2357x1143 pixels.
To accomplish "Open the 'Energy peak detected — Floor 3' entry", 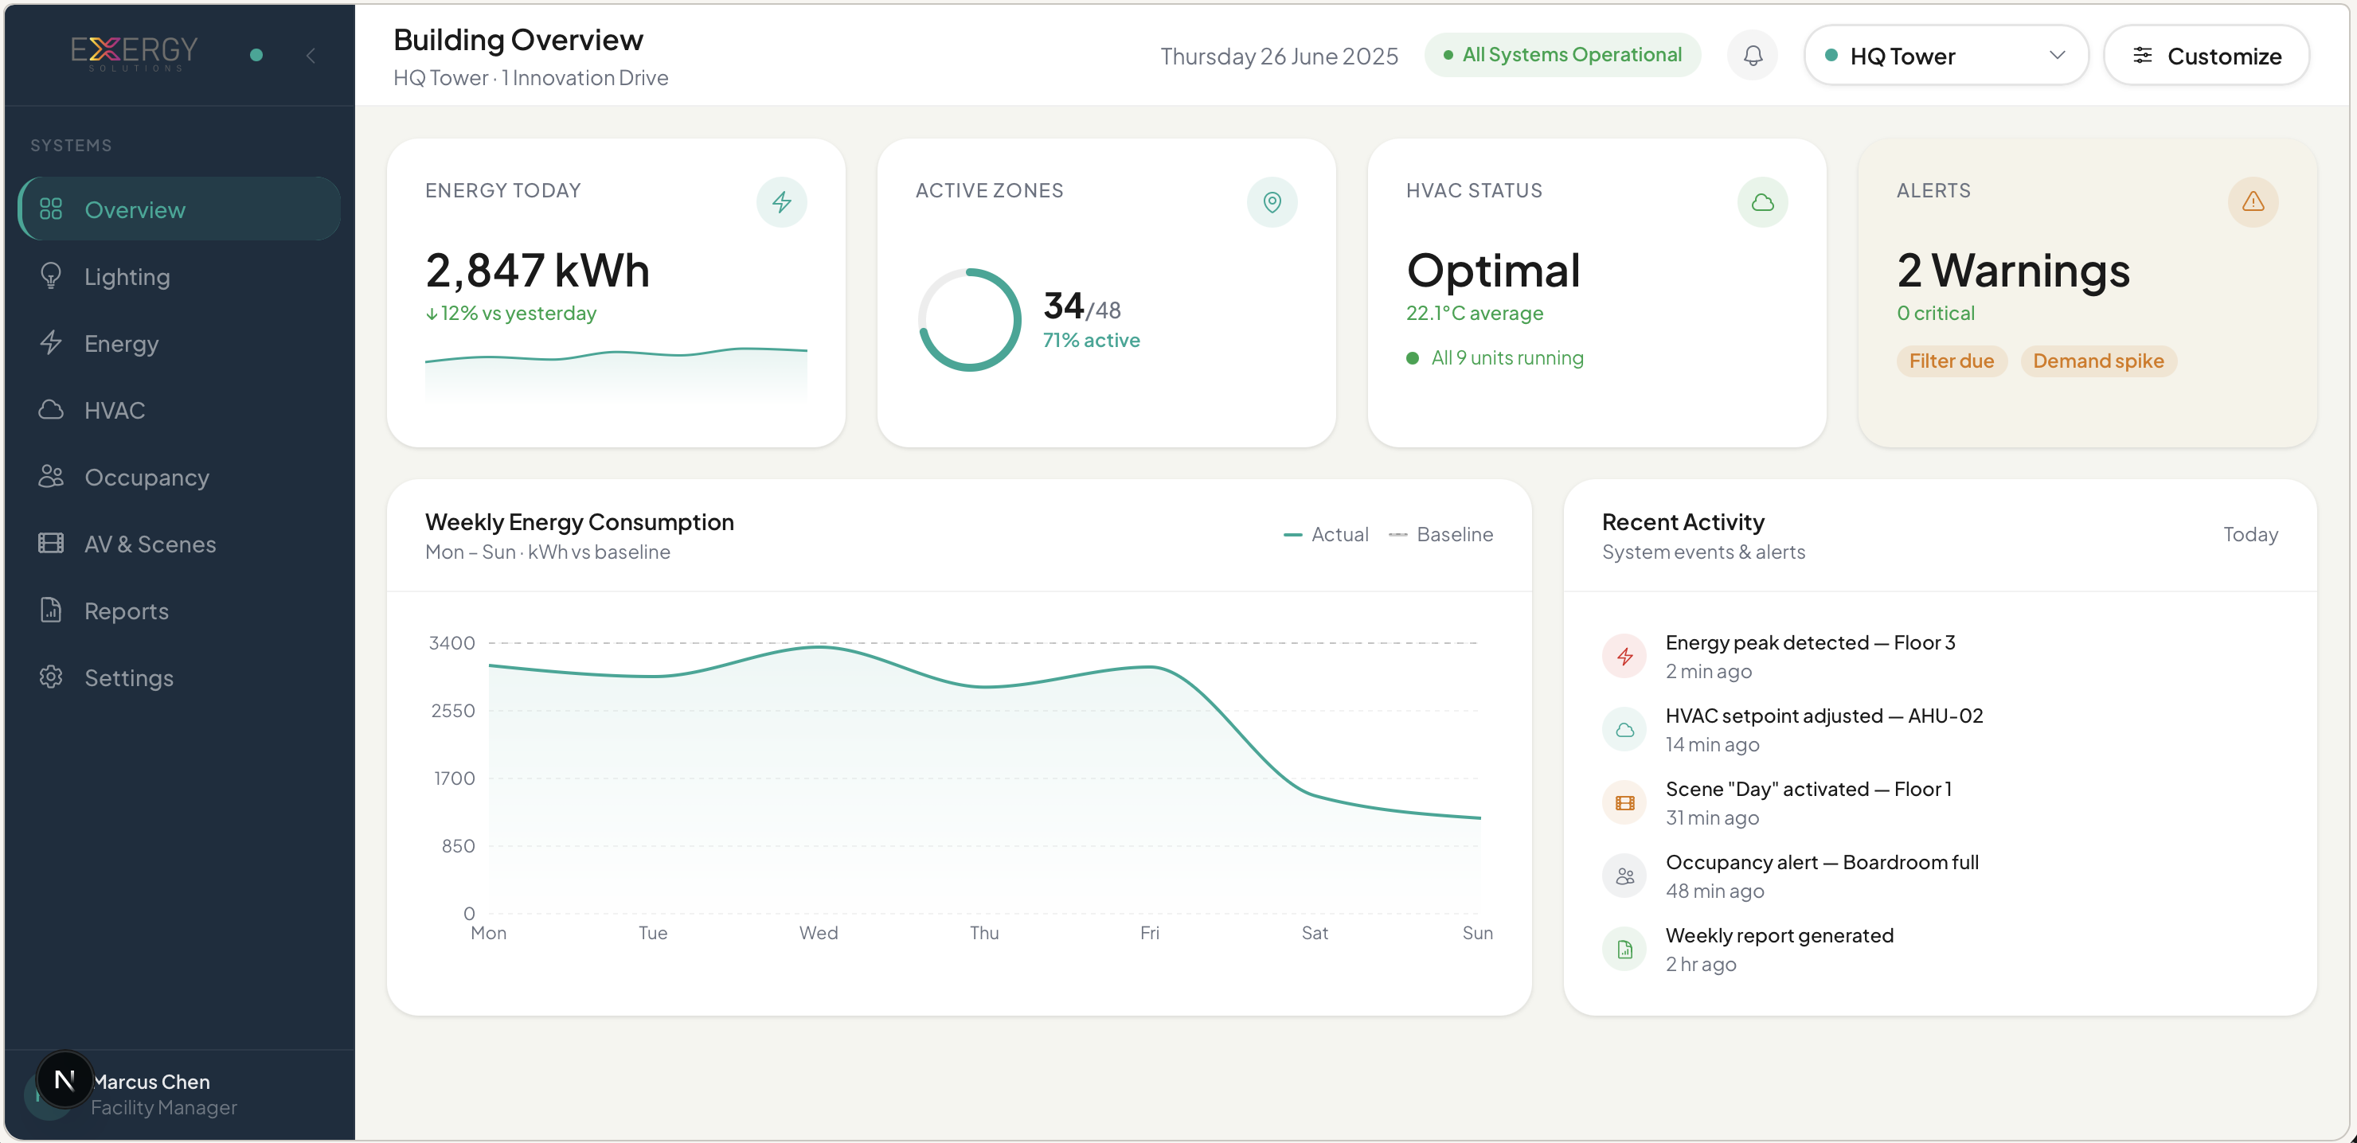I will coord(1940,657).
